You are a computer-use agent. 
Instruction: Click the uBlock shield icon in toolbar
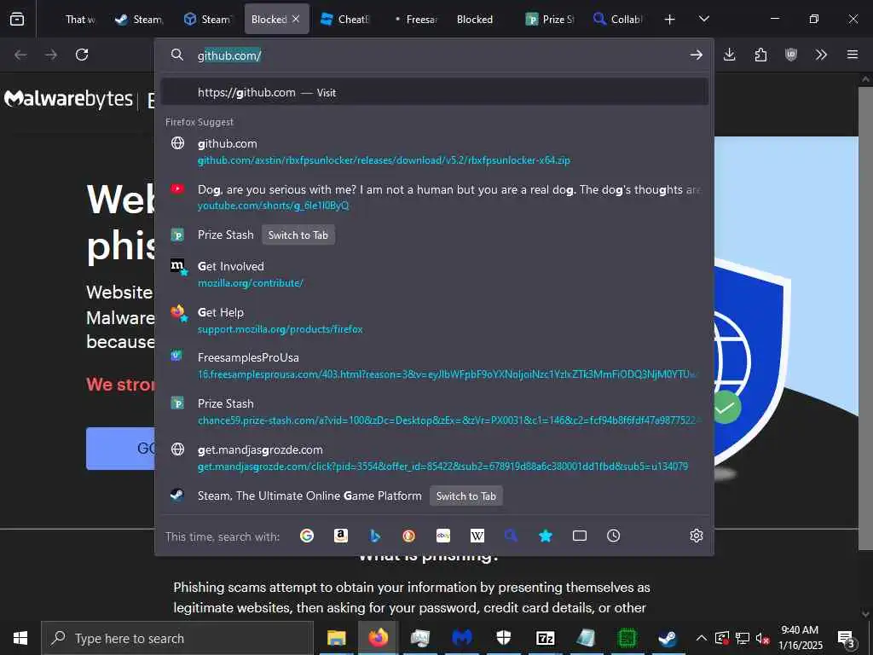click(791, 55)
